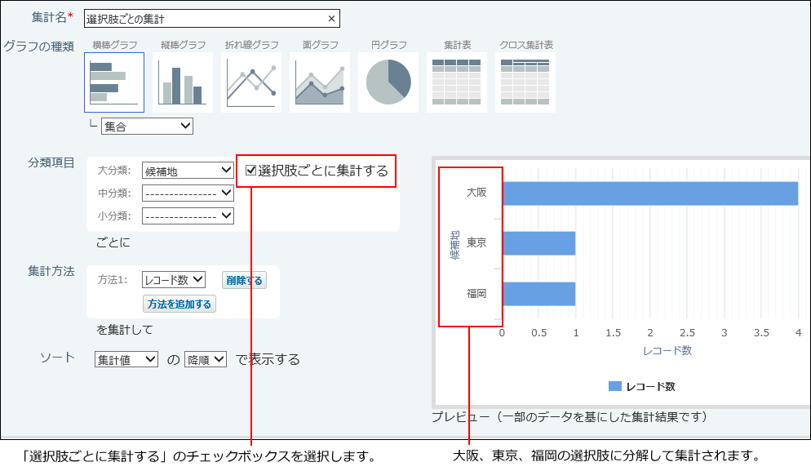
Task: Click the 円グラフ label text
Action: [388, 45]
